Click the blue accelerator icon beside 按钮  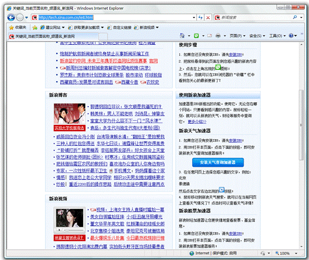[x=222, y=190]
